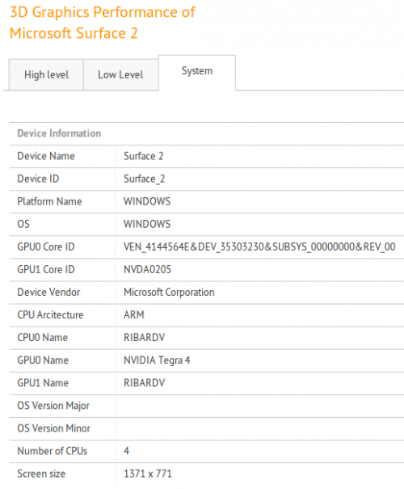This screenshot has height=489, width=404.
Task: Select the Number of CPUs value
Action: 126,451
